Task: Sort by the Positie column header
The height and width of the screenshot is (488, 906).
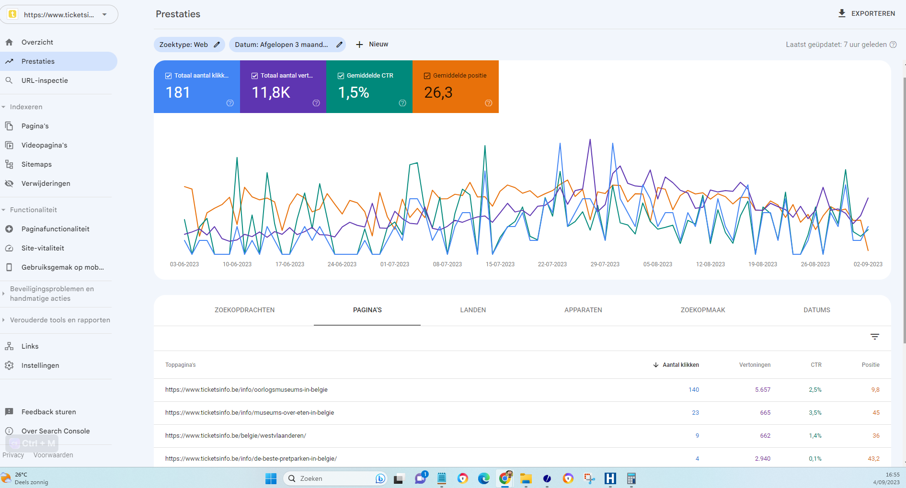Action: [871, 365]
